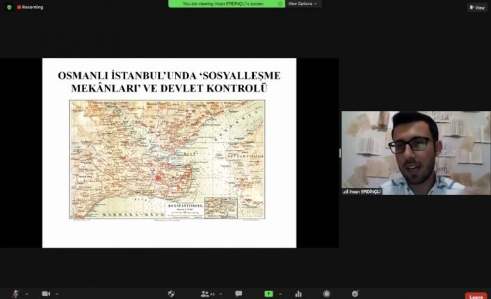
Task: Click the divider handle beside video panel
Action: [x=340, y=153]
